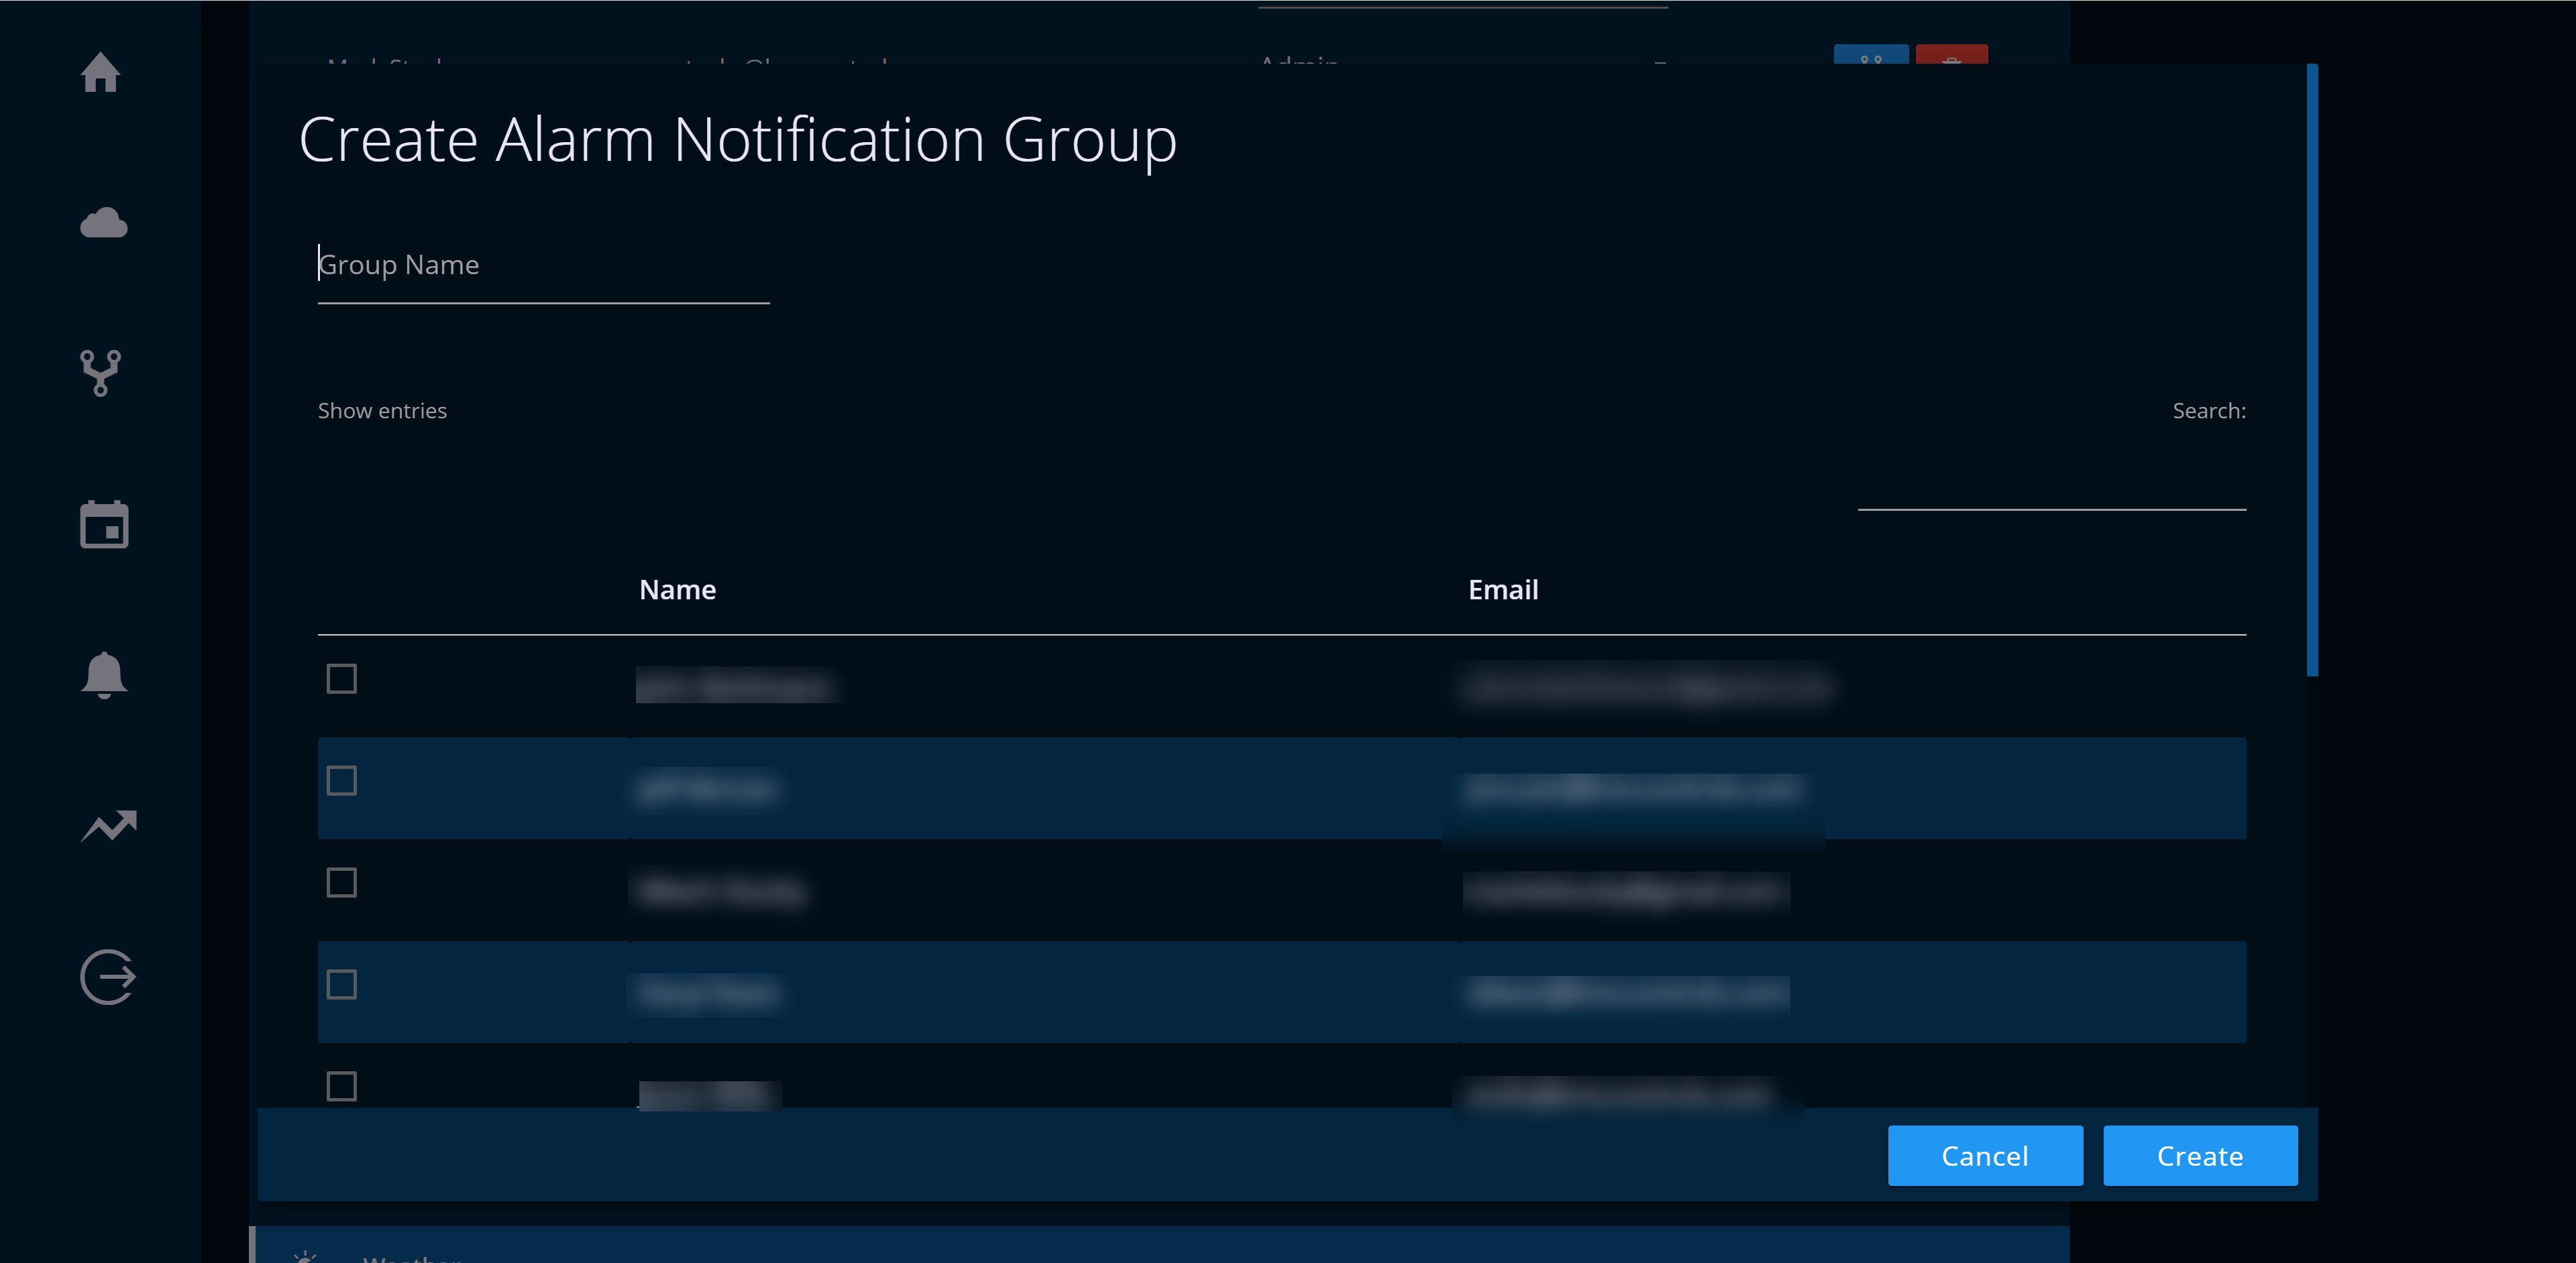
Task: Tick the checkbox in the third user row
Action: 342,882
